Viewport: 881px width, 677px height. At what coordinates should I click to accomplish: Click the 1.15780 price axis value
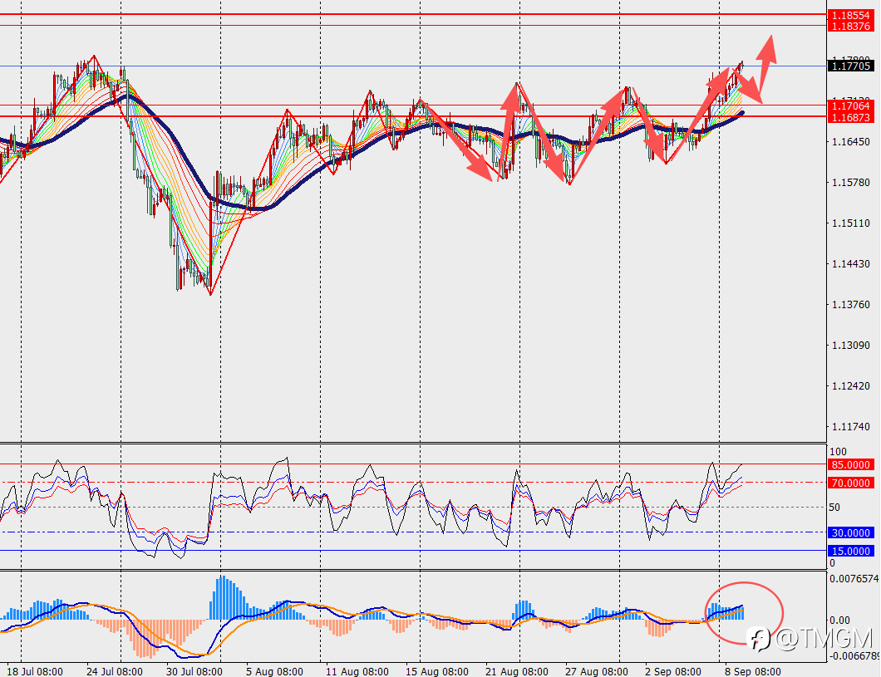point(850,183)
